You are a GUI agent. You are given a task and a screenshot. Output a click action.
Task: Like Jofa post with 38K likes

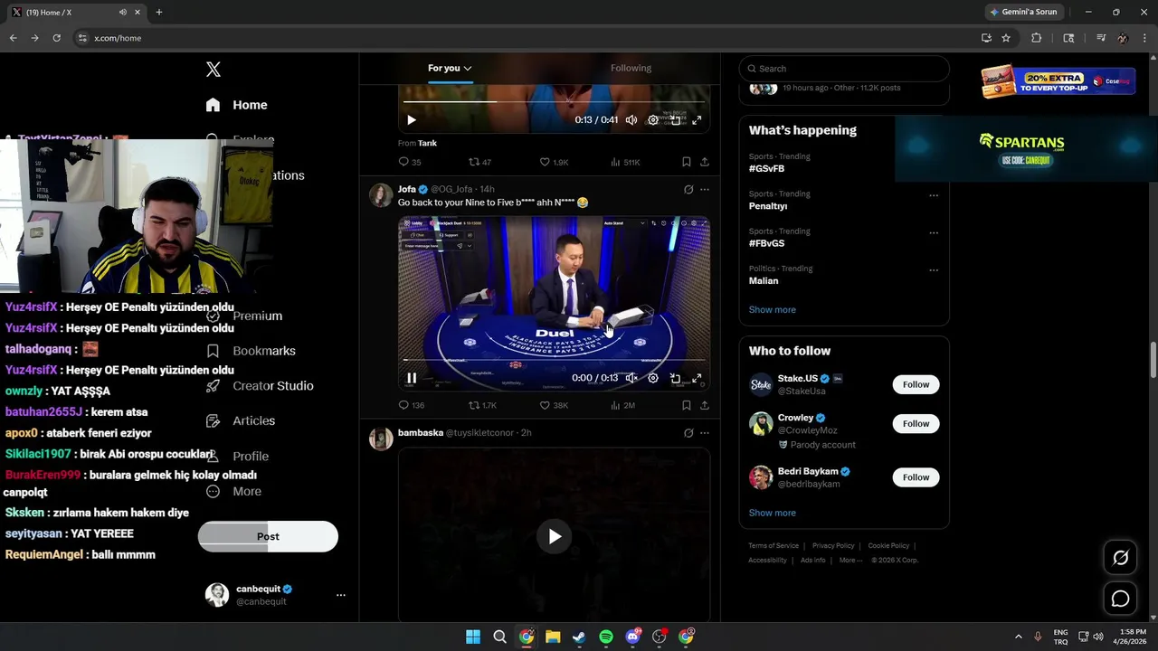[554, 405]
